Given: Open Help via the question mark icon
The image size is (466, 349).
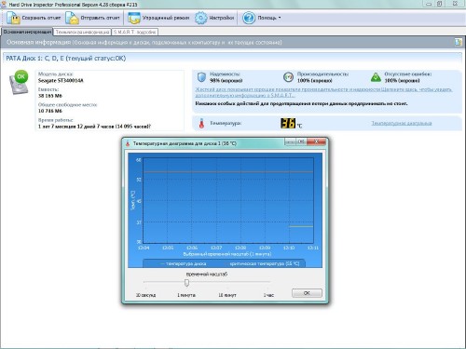Looking at the screenshot, I should tap(249, 18).
